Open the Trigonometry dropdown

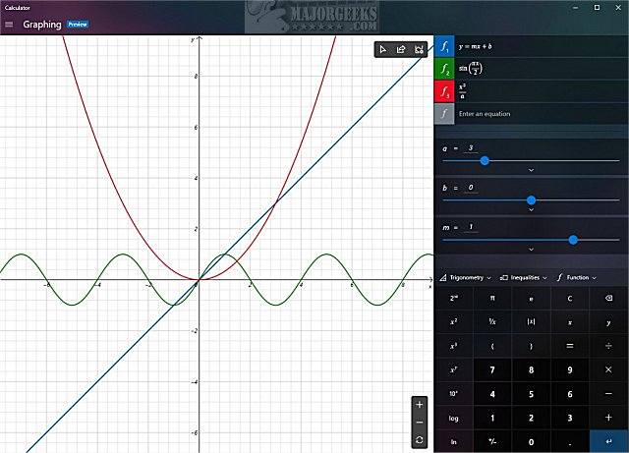(x=465, y=278)
